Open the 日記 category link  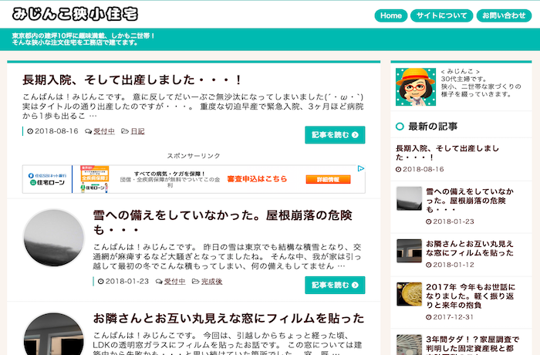coord(137,131)
